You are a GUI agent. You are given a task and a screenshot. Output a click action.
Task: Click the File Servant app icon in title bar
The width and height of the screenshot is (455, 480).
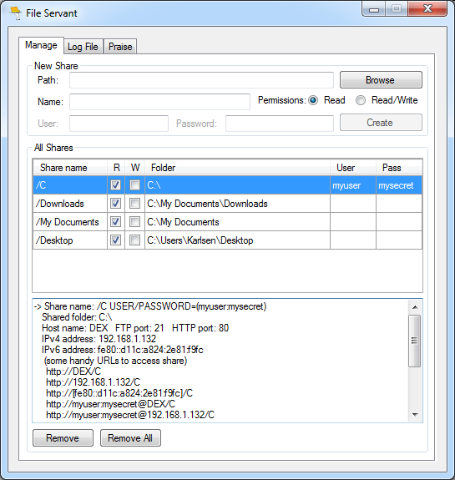[x=15, y=13]
